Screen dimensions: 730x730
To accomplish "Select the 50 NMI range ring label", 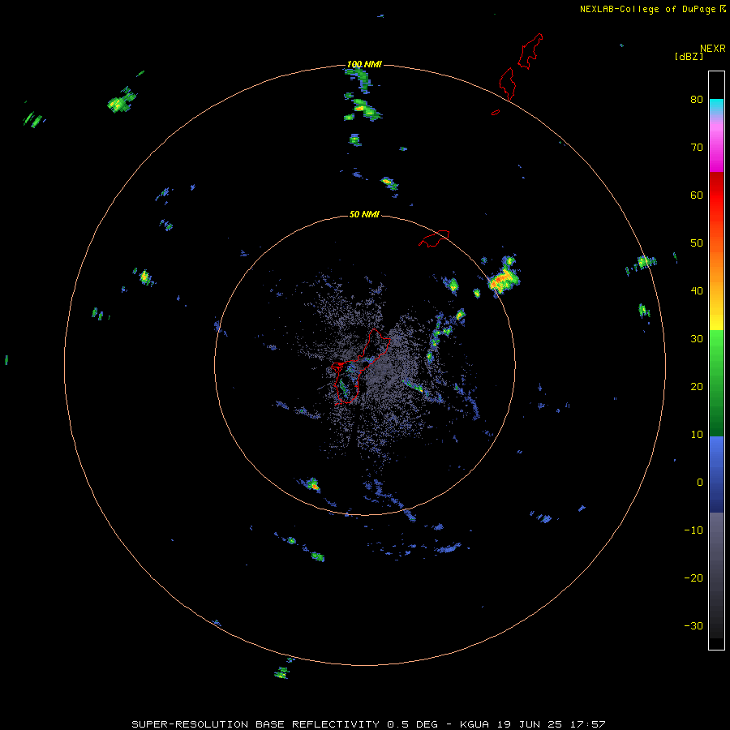I will 364,215.
